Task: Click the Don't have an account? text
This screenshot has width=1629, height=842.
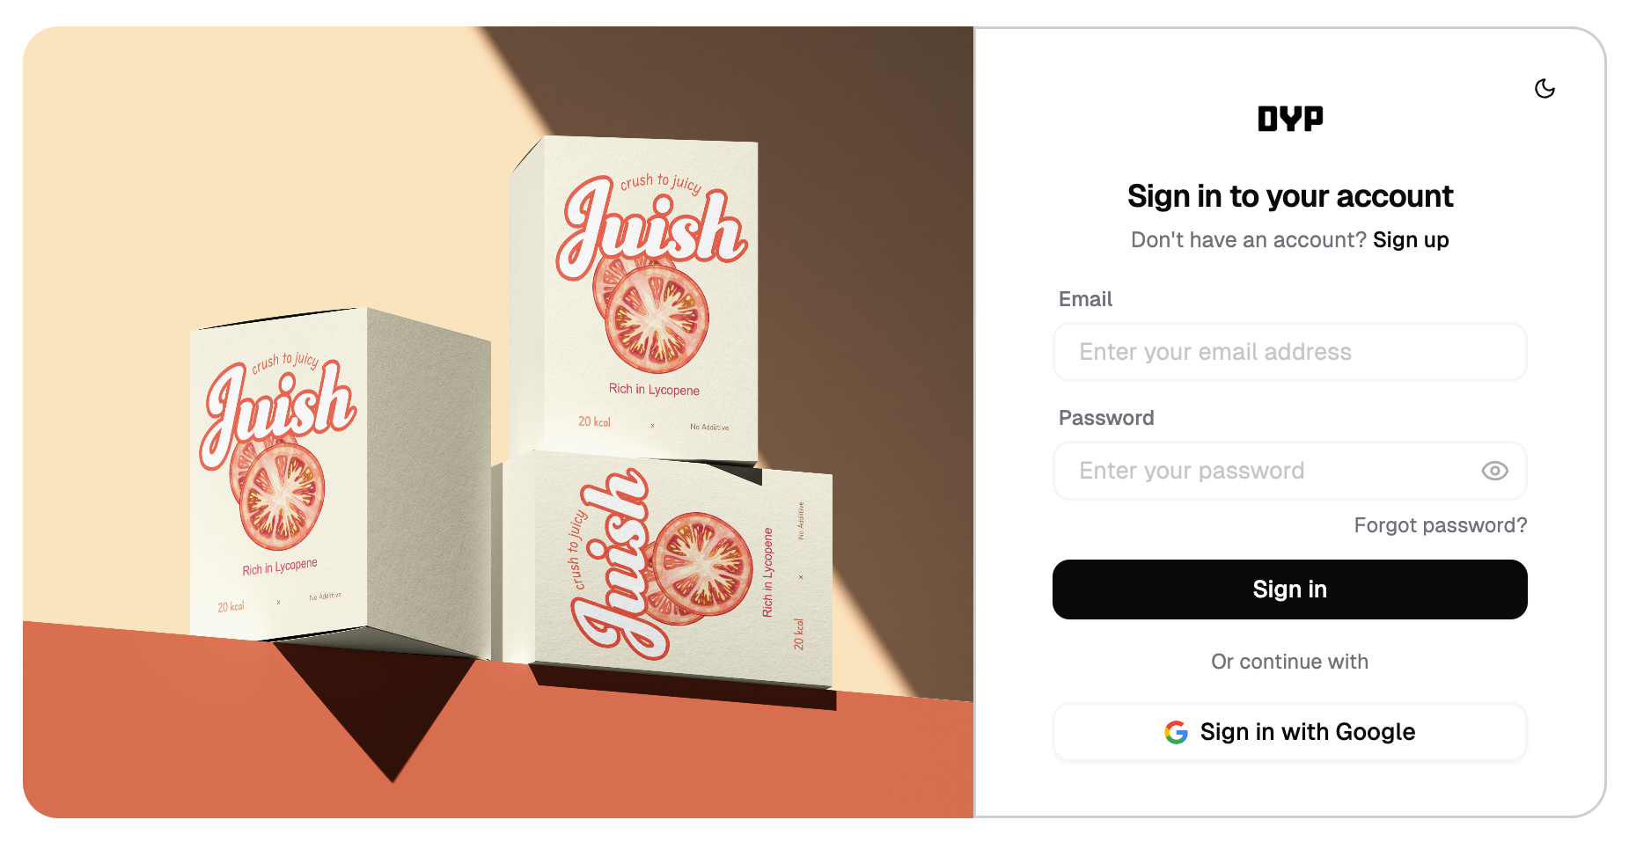Action: 1248,240
